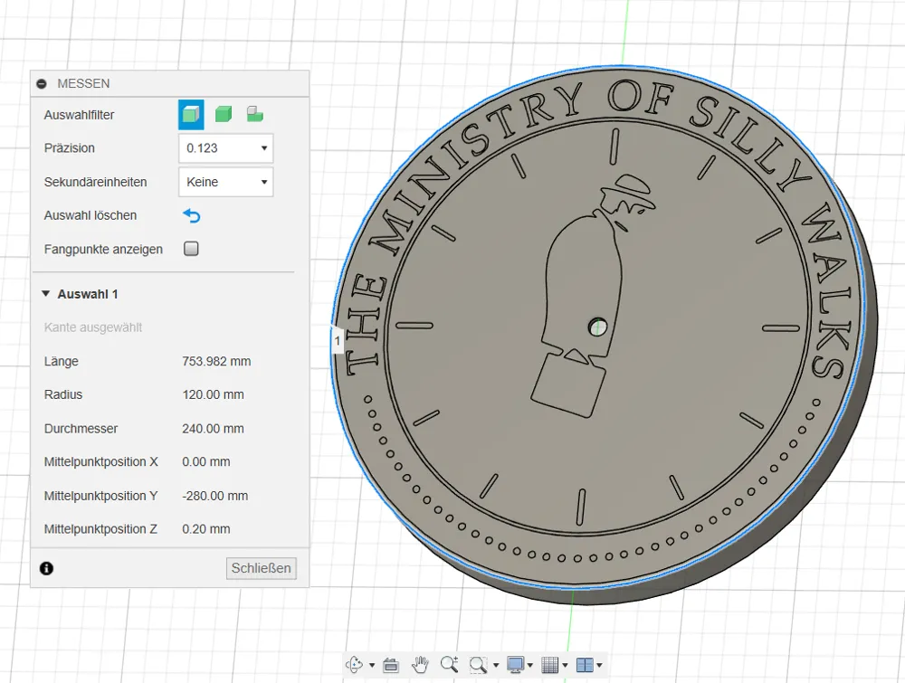Select the face/edge/vertex selection filter
Image resolution: width=905 pixels, height=683 pixels.
coord(191,114)
